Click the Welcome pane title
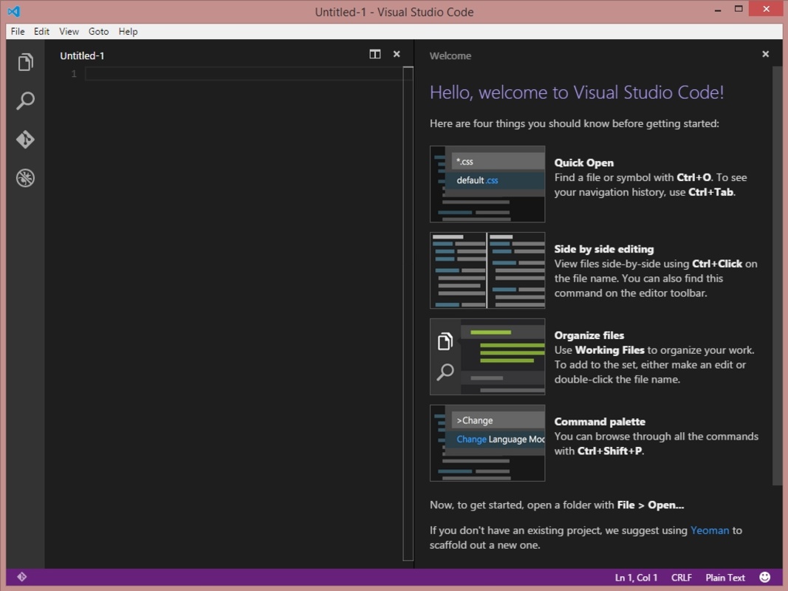The height and width of the screenshot is (591, 788). pos(450,56)
